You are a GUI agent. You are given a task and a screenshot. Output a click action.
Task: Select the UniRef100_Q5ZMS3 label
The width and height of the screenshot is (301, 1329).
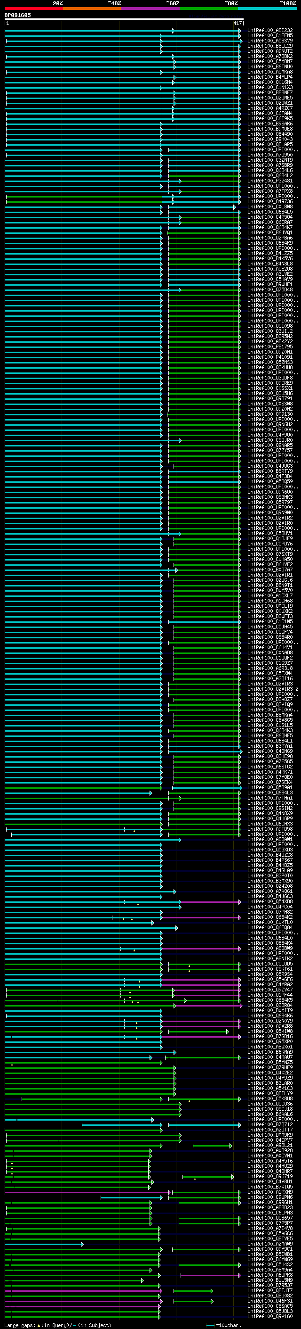tap(270, 362)
